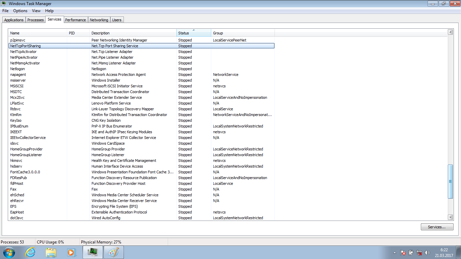Select the FontCache3.0.0.0 service name
The width and height of the screenshot is (461, 259).
pyautogui.click(x=25, y=172)
